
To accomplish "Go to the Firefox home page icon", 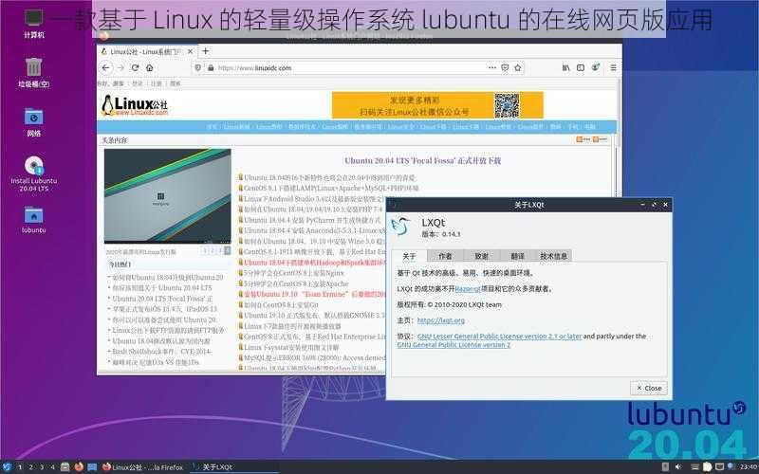I will coord(150,68).
